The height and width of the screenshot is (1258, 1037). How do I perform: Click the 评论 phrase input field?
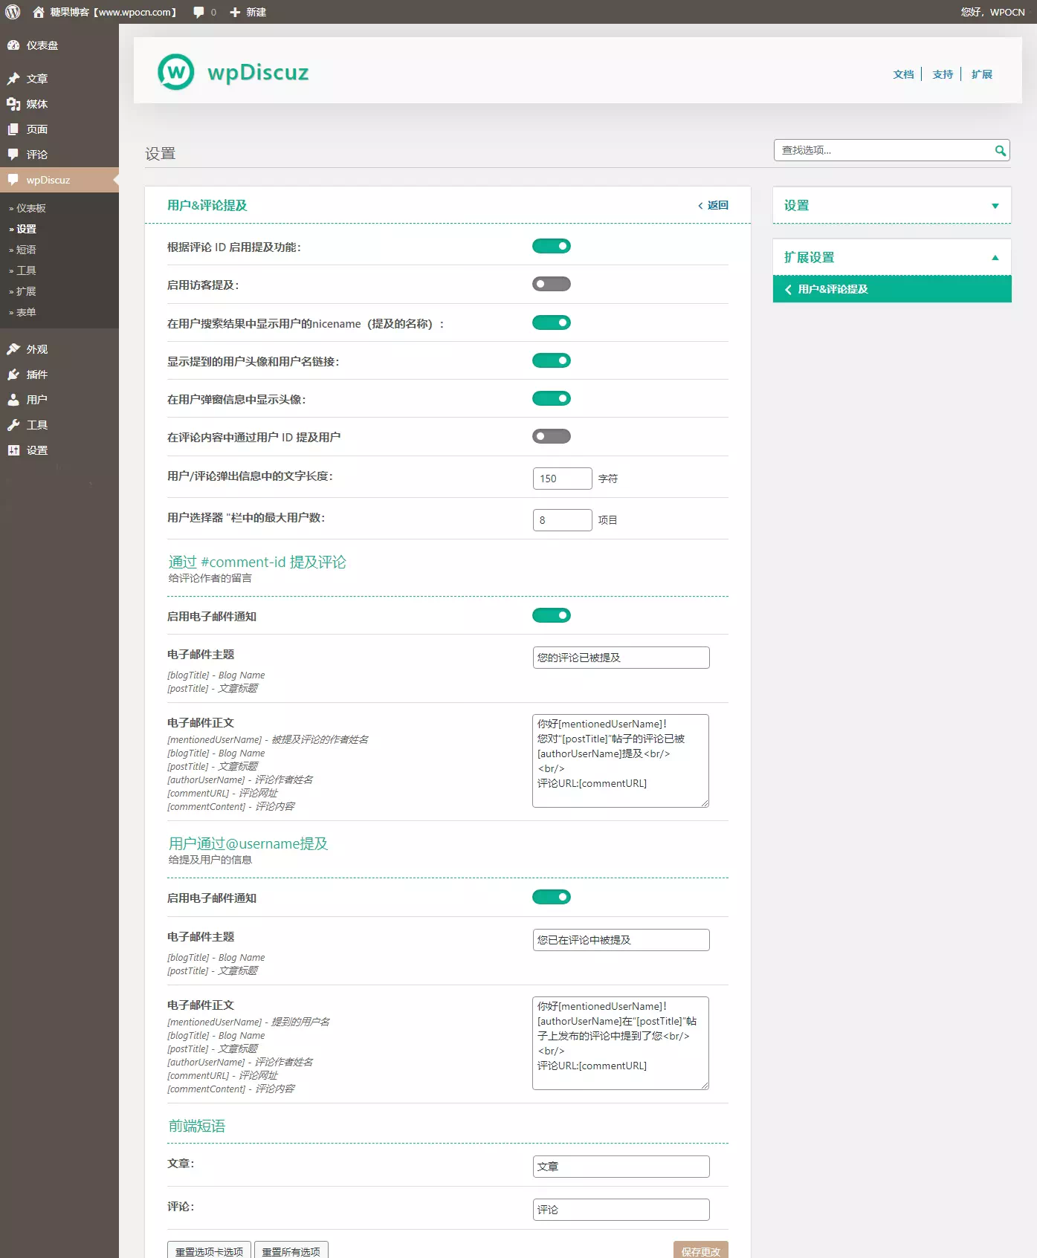[x=621, y=1210]
